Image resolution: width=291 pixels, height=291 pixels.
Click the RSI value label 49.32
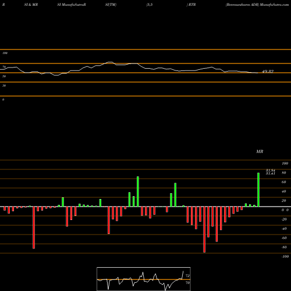pos(268,72)
